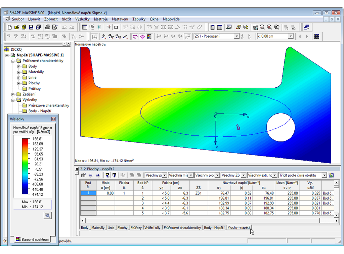Select Průřezy in the navigator tree
This screenshot has width=344, height=254.
[35, 89]
